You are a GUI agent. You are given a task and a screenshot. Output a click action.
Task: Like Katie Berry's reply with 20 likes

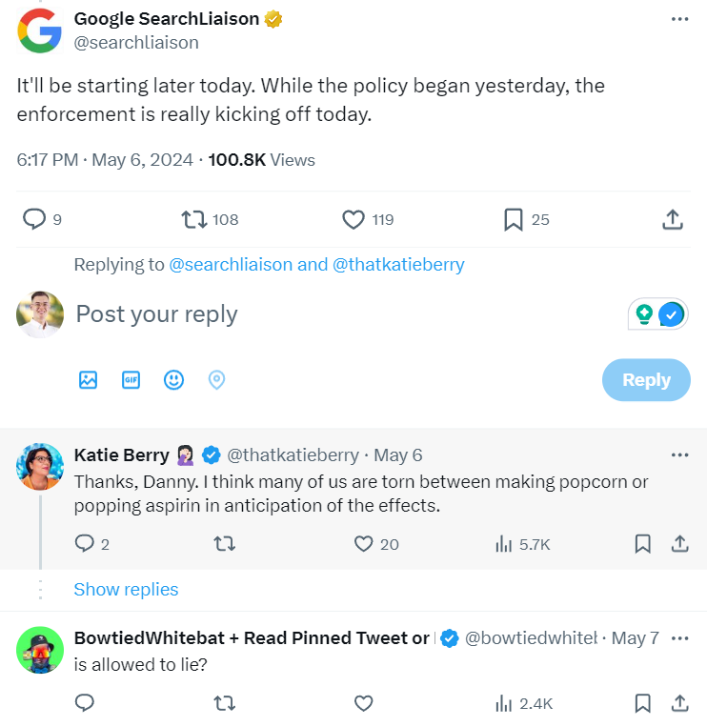363,543
